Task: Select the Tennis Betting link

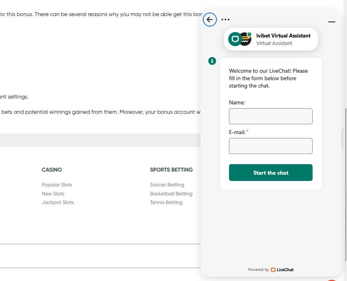Action: 166,202
